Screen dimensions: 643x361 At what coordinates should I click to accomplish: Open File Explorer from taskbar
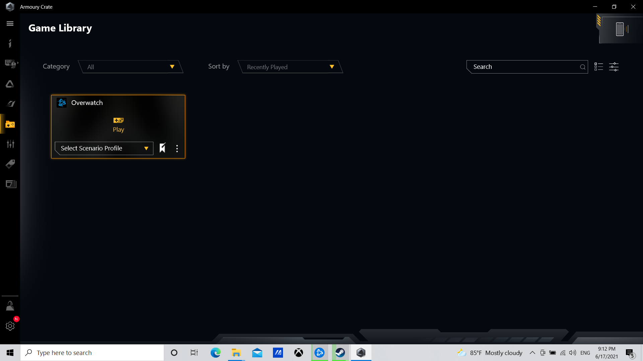click(x=236, y=353)
